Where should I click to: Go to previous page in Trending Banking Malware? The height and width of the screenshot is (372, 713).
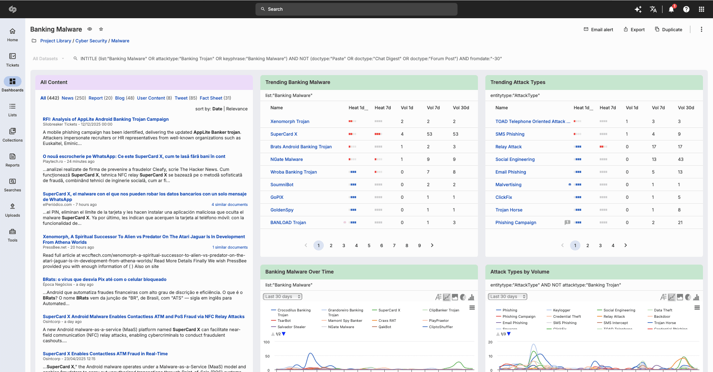[x=306, y=245]
